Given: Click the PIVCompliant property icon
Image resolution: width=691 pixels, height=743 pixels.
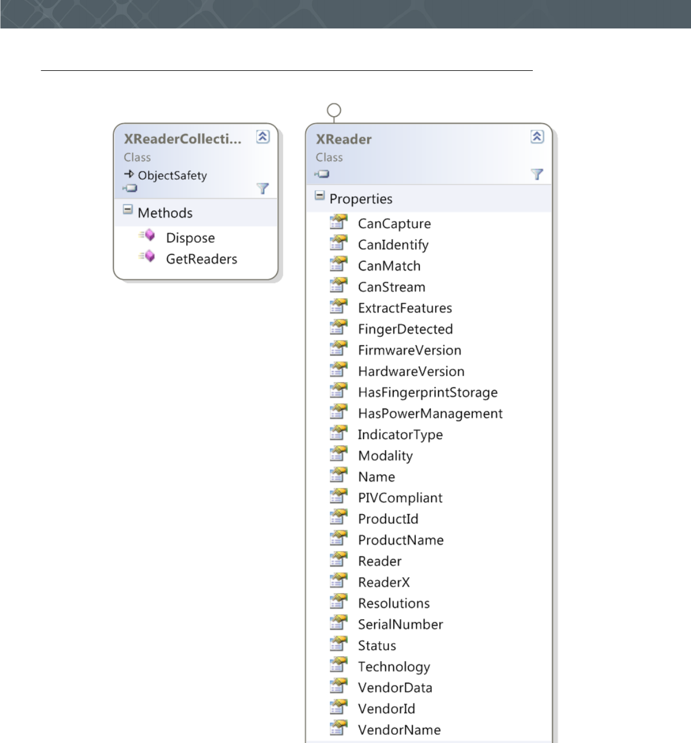Looking at the screenshot, I should tap(339, 496).
